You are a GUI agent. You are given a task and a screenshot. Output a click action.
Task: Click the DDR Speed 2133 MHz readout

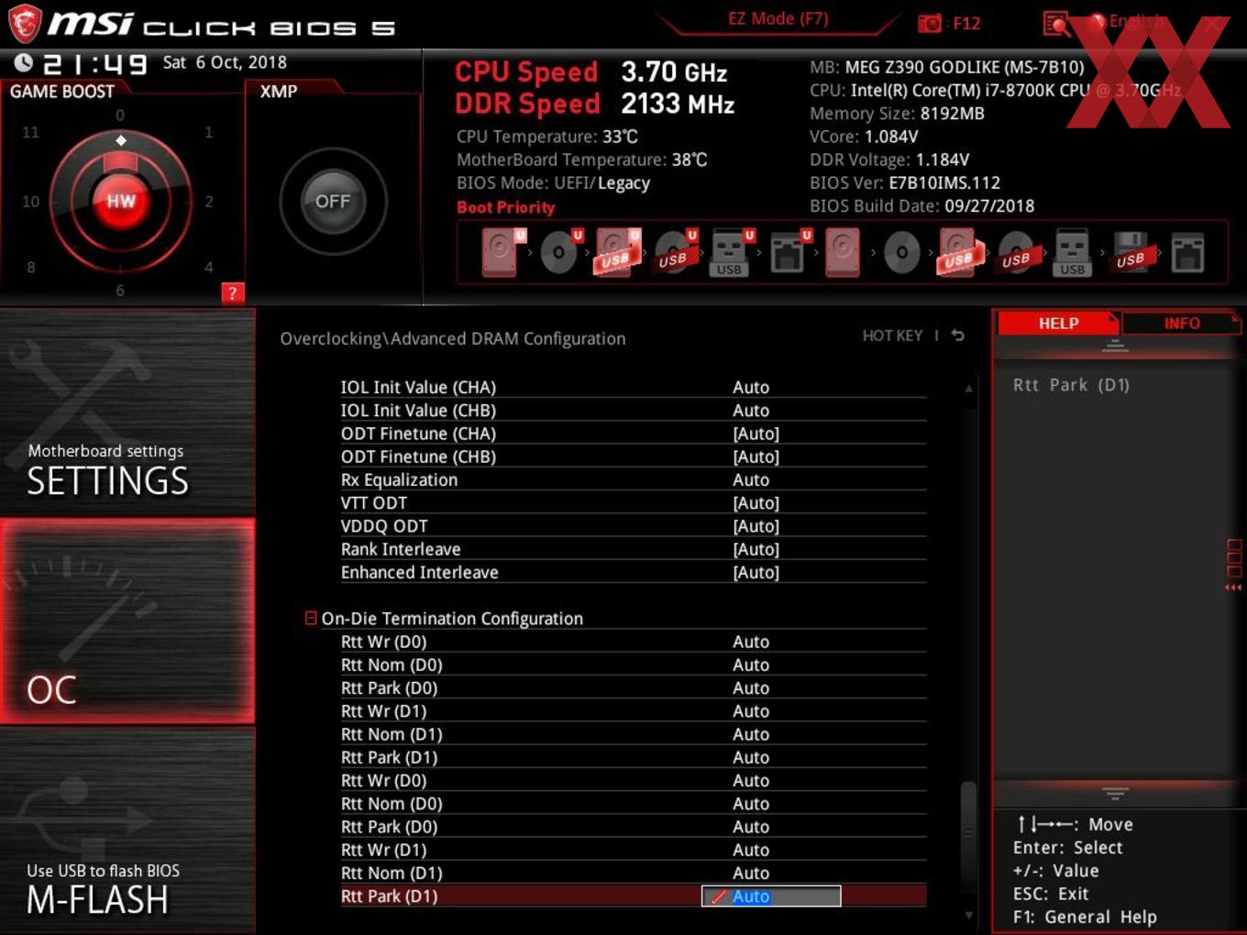[x=595, y=104]
